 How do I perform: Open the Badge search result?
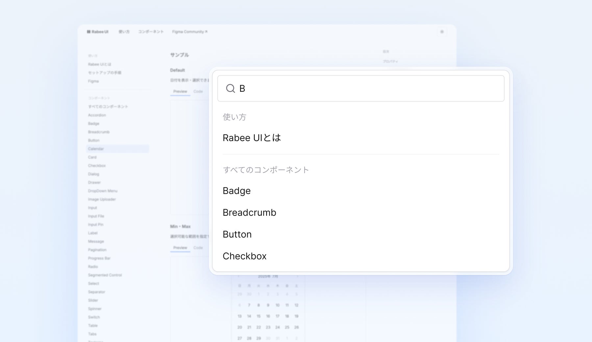(237, 191)
